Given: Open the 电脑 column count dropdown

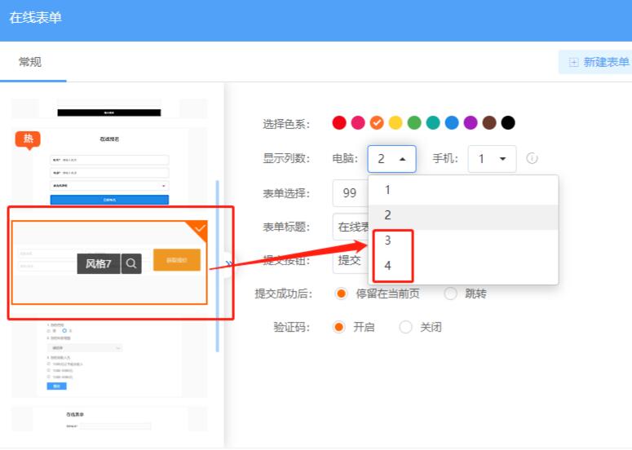Looking at the screenshot, I should 391,159.
